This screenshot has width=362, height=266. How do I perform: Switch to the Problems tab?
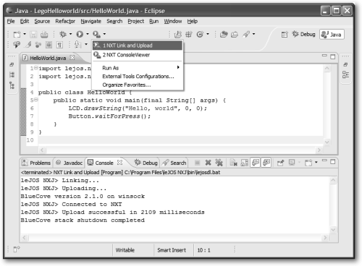pyautogui.click(x=36, y=163)
